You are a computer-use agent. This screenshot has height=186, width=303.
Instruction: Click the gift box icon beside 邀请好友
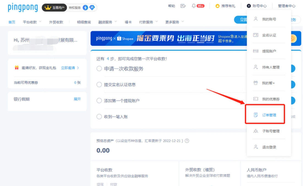point(17,68)
